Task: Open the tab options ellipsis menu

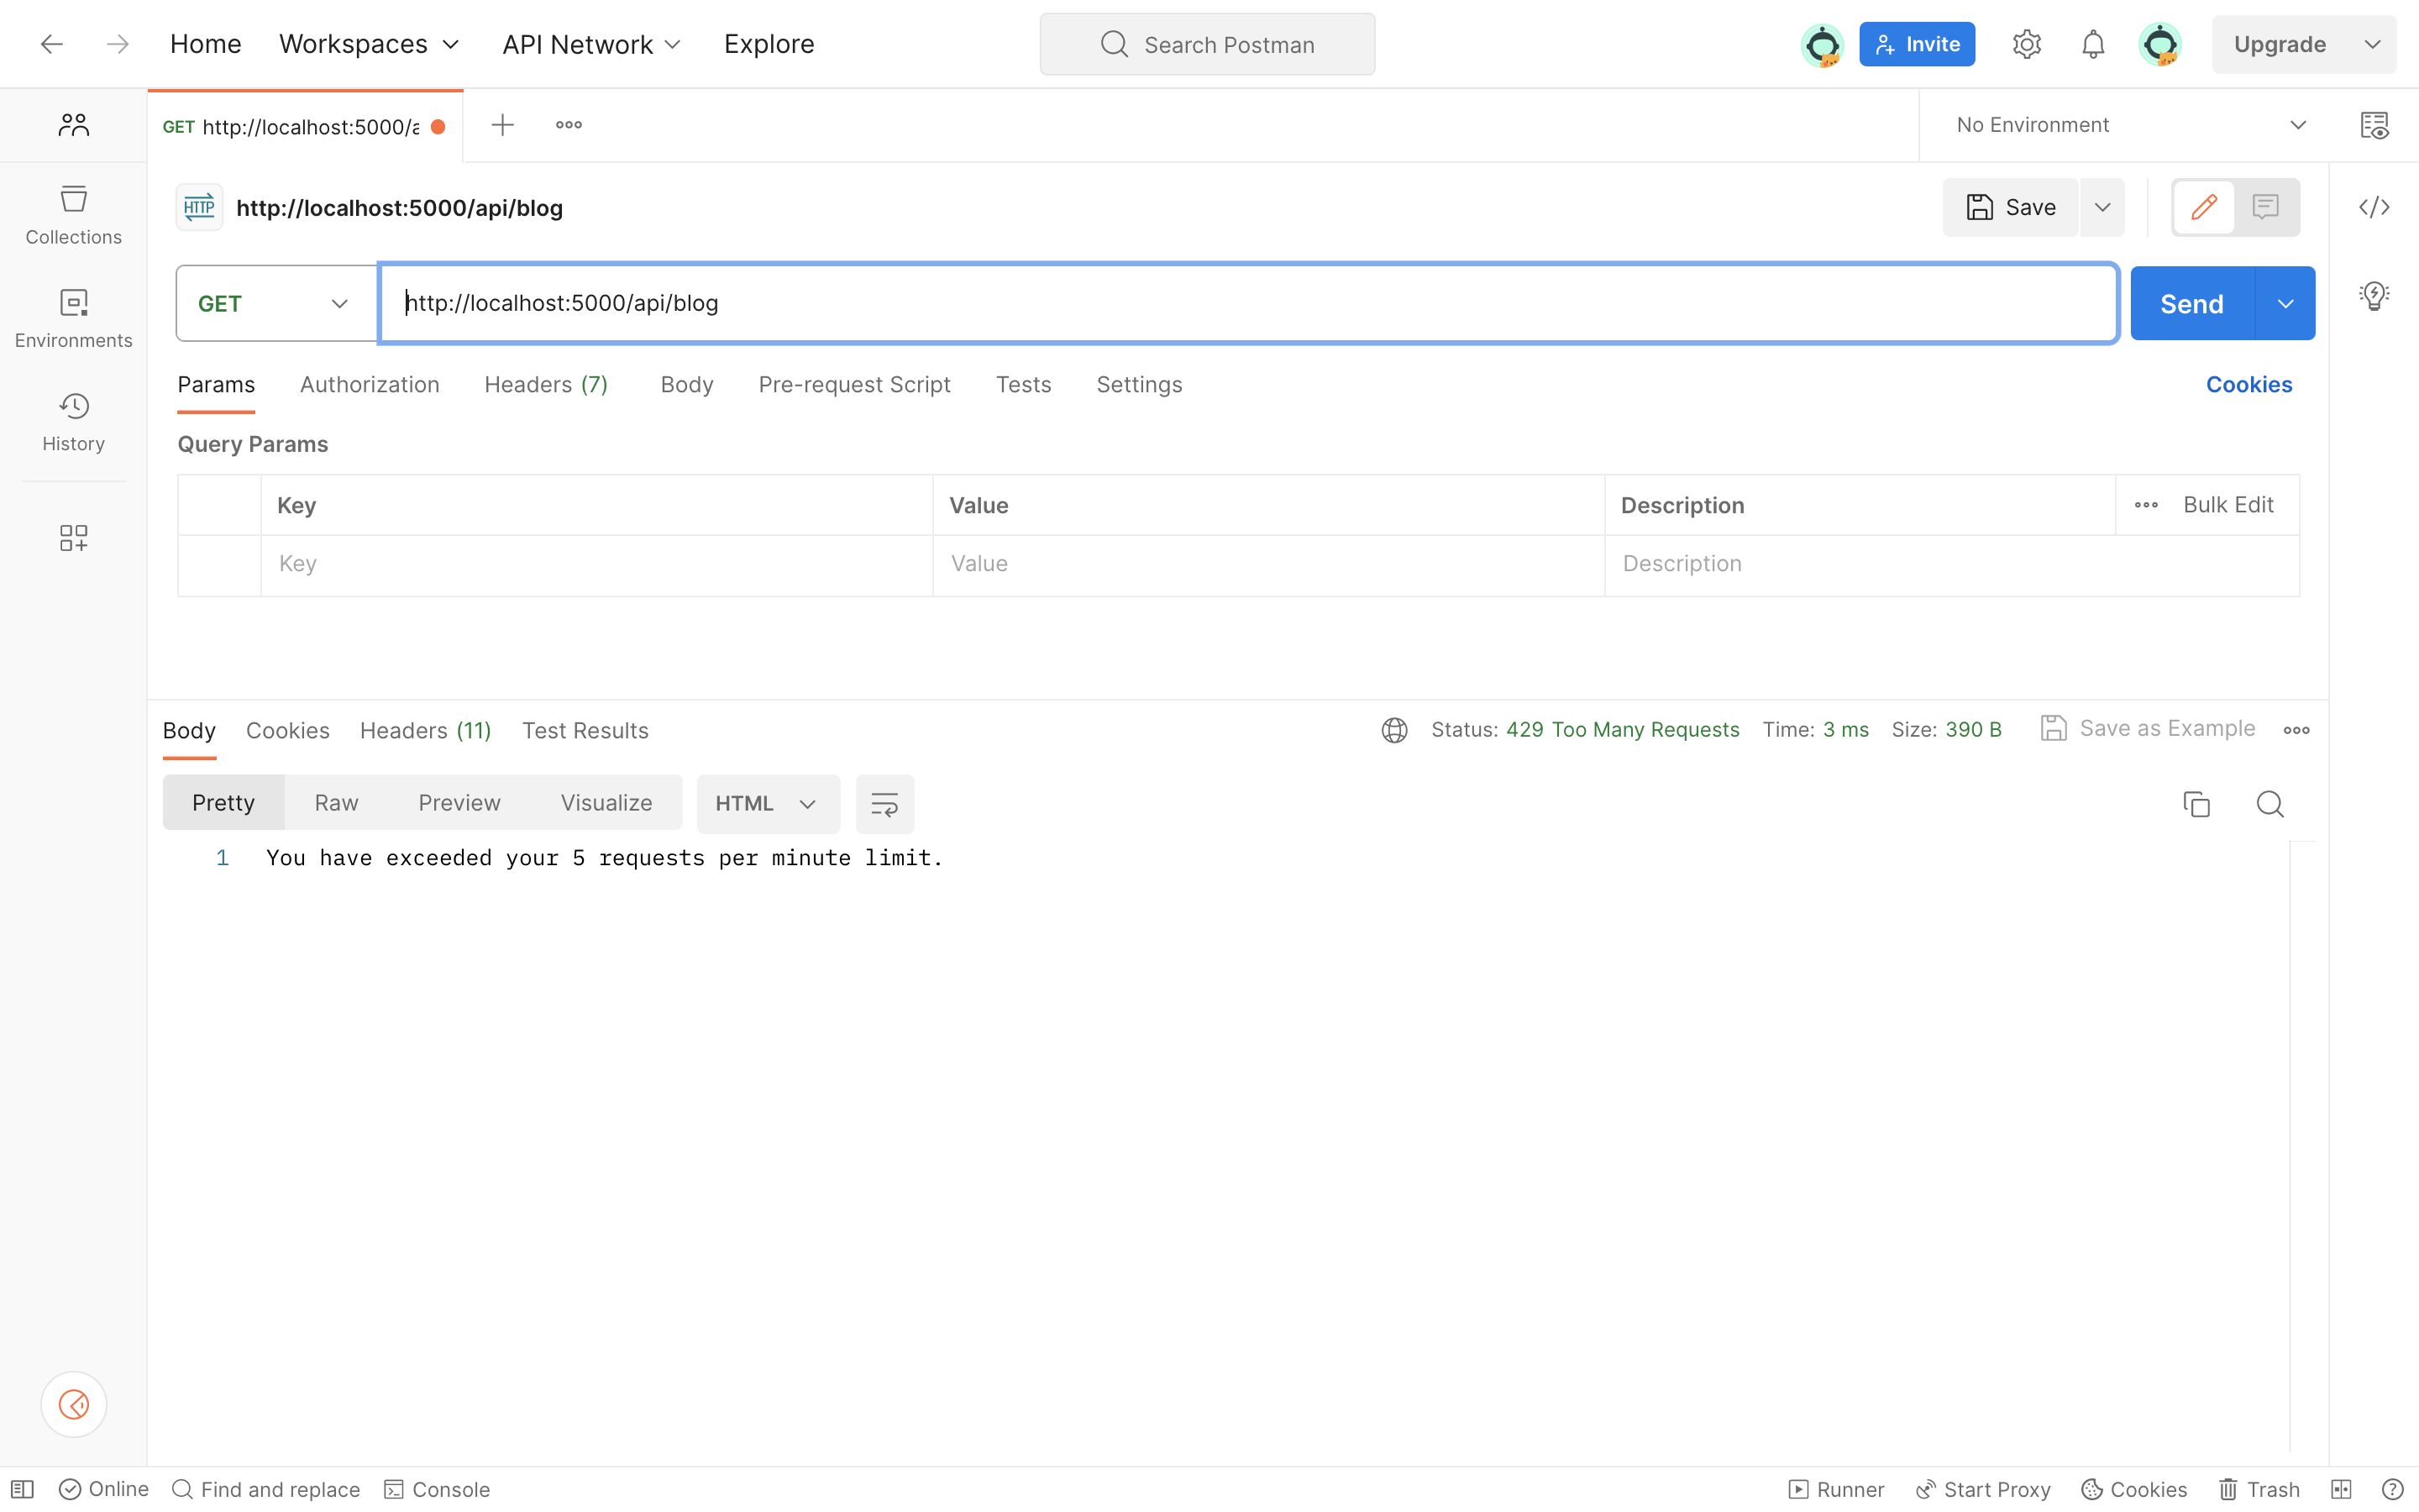Action: point(569,125)
